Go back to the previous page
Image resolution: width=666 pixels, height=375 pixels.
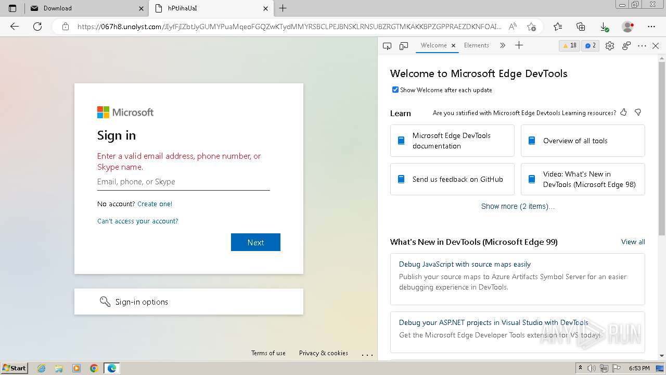pos(15,27)
